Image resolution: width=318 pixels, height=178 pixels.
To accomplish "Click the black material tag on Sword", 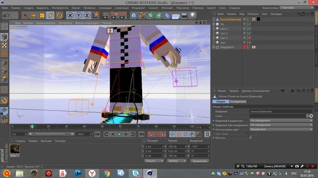I will [258, 19].
